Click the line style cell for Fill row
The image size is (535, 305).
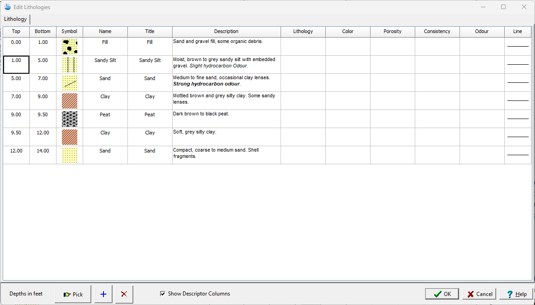pyautogui.click(x=518, y=46)
